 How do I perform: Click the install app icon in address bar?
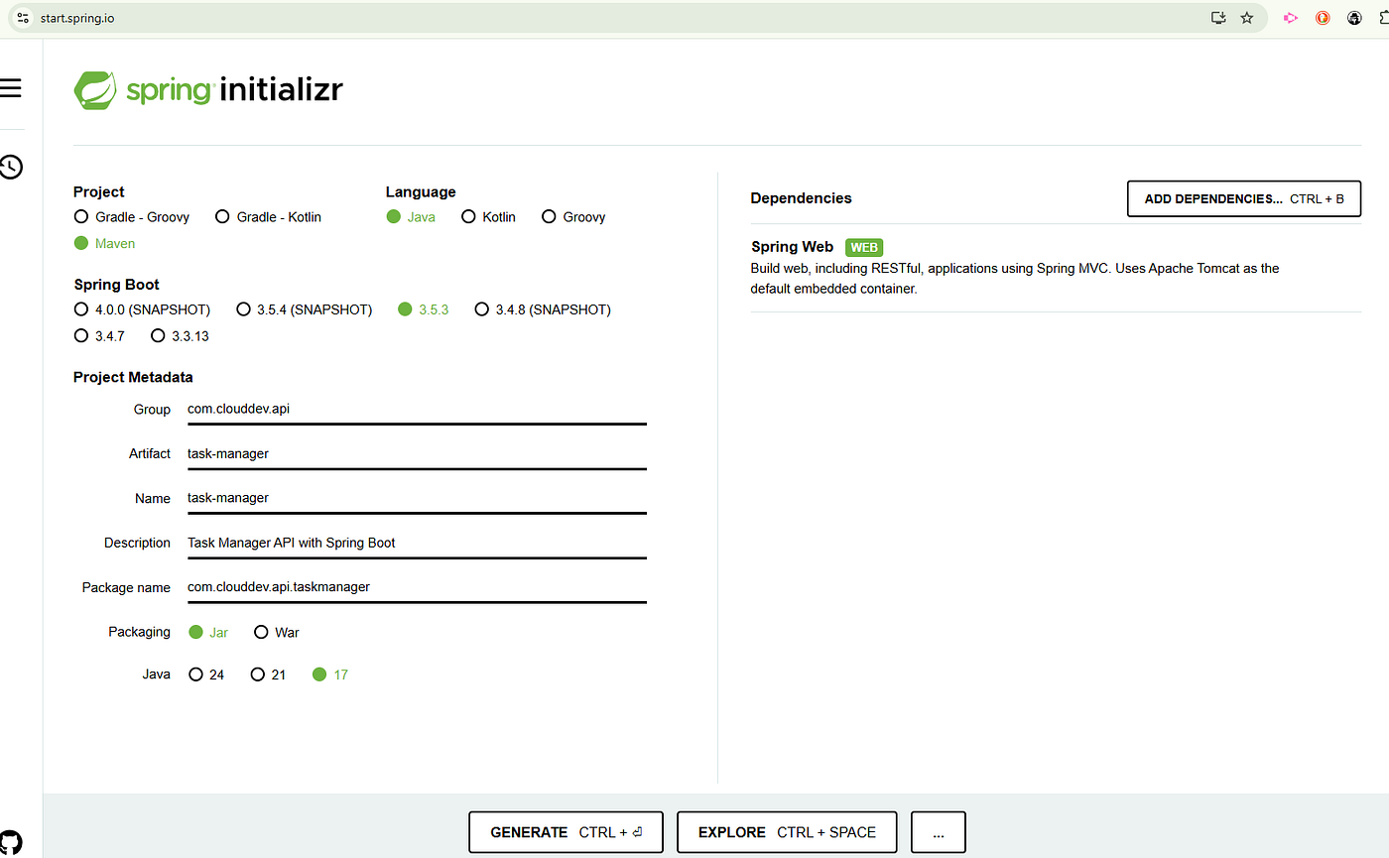(1218, 18)
